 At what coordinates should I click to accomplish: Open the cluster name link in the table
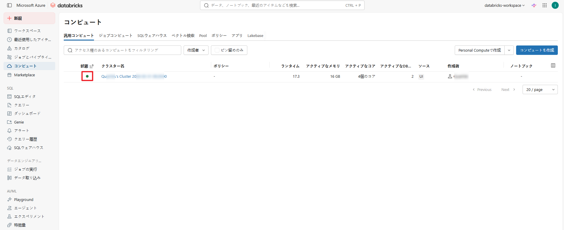(x=134, y=76)
